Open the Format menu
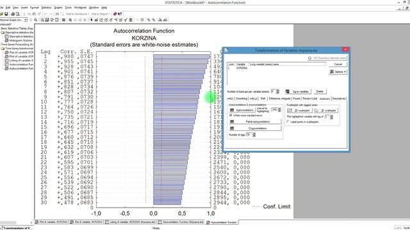 pyautogui.click(x=34, y=8)
